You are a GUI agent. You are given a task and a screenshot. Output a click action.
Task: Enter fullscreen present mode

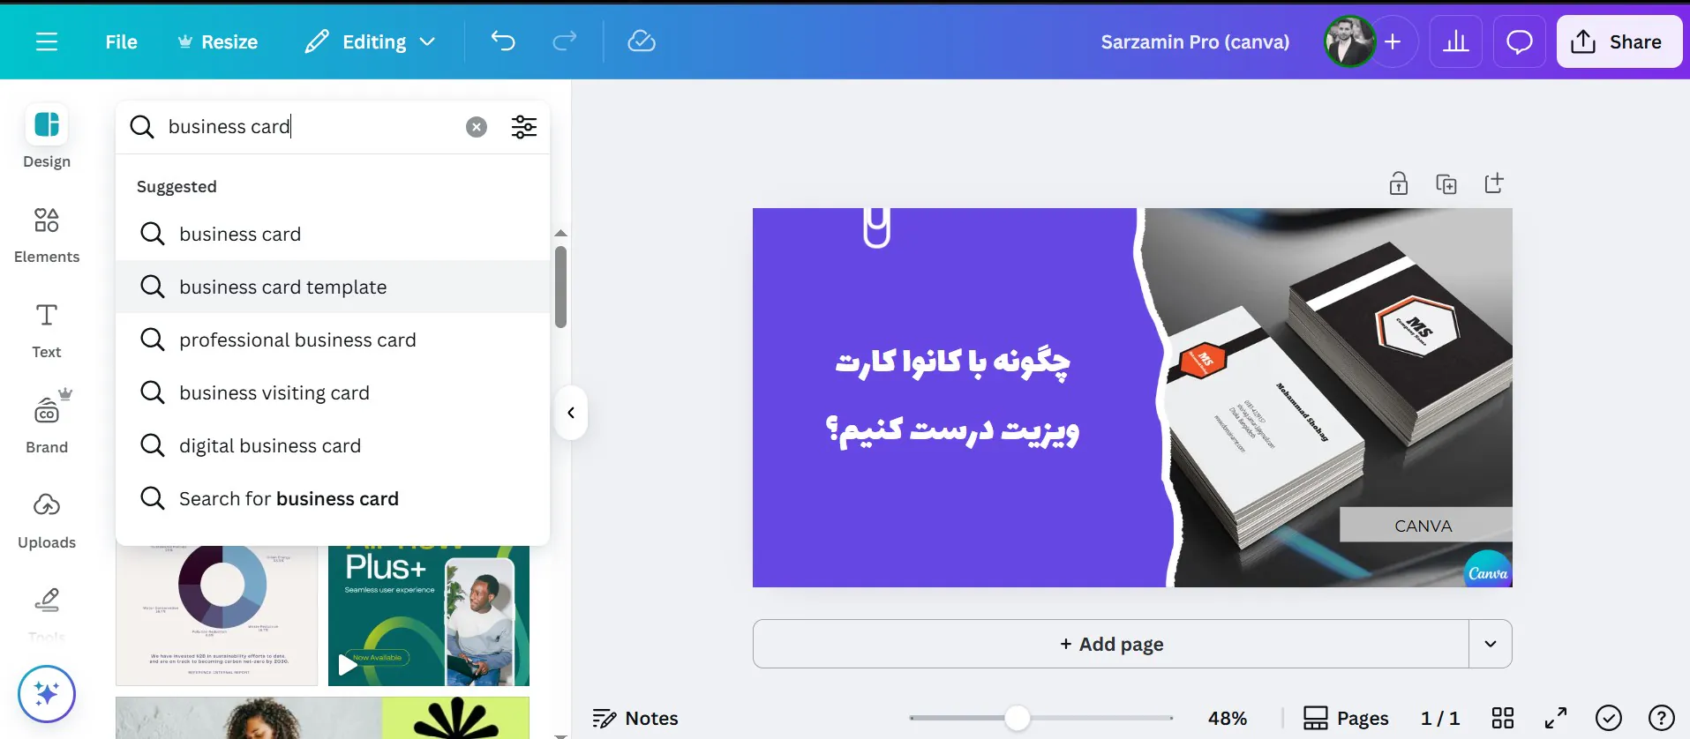1556,718
